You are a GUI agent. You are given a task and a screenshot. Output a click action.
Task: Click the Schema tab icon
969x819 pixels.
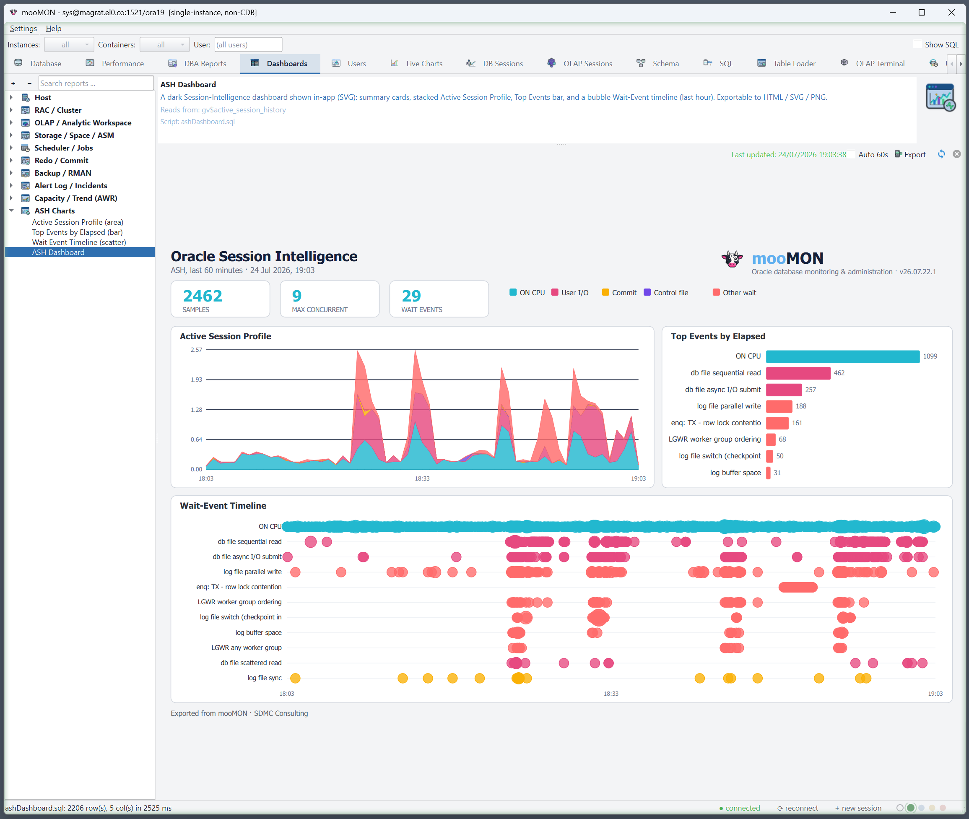(x=641, y=63)
